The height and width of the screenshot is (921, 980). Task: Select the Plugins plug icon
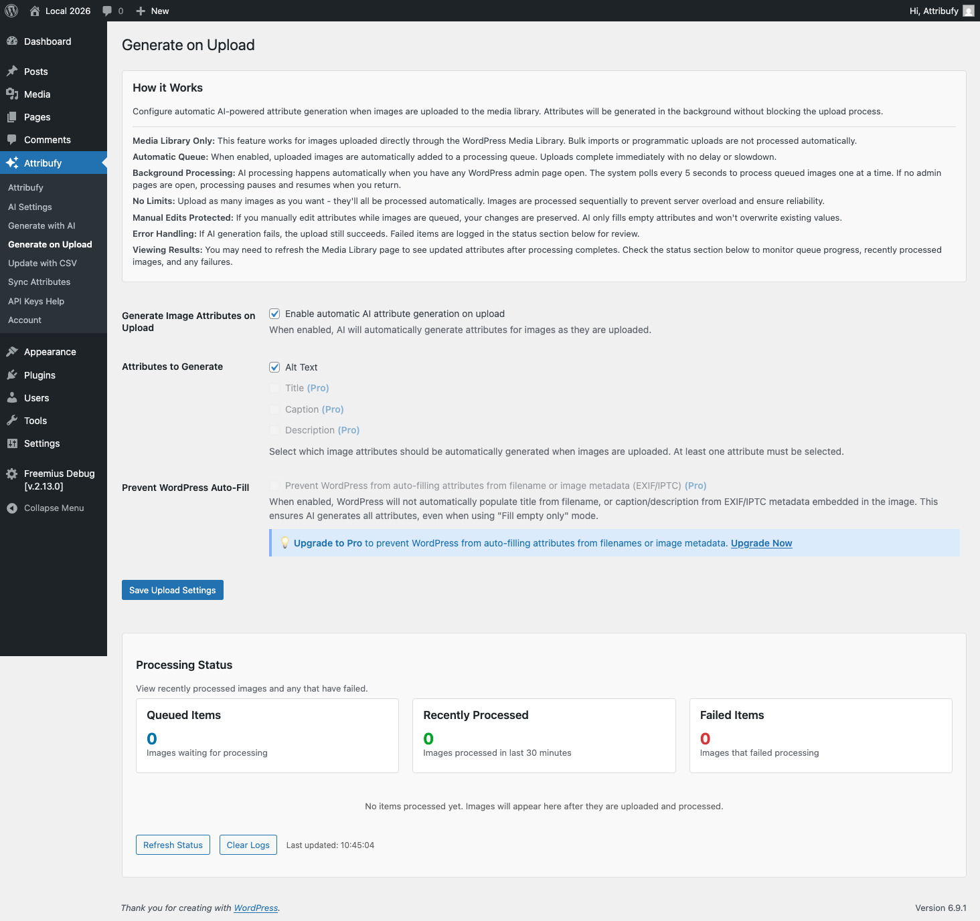point(13,375)
